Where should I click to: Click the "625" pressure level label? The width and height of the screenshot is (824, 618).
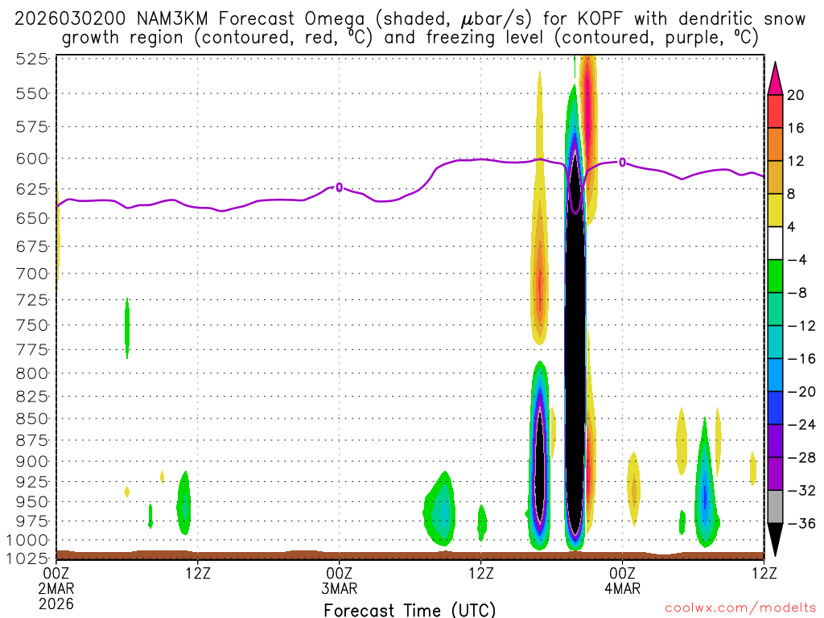coord(32,188)
